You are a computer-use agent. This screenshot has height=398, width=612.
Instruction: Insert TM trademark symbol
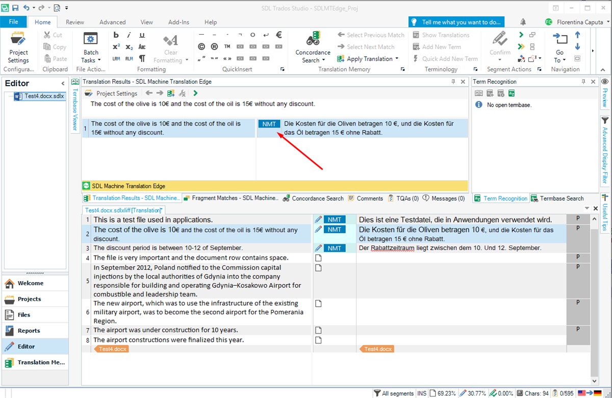click(x=227, y=46)
